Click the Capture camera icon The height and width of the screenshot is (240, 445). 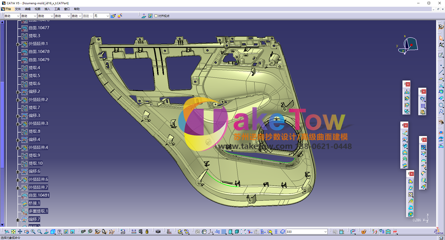[158, 232]
